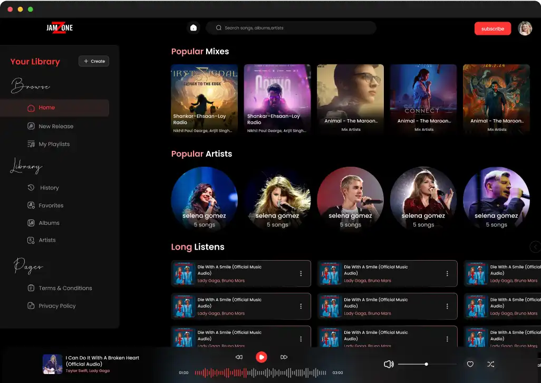Open the user profile avatar
This screenshot has height=383, width=541.
(525, 28)
